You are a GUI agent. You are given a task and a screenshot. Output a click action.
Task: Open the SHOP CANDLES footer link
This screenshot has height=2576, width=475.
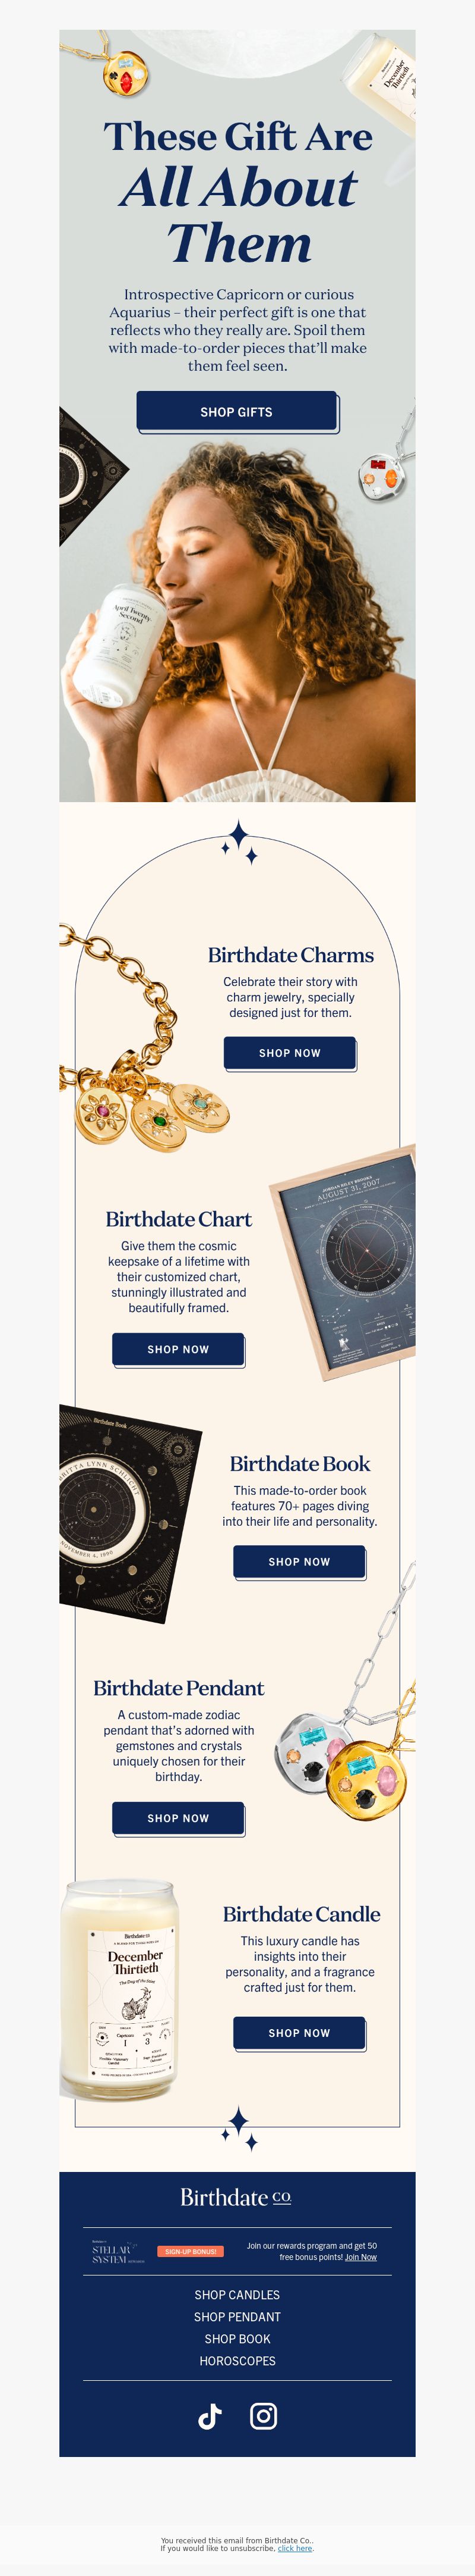coord(236,2295)
